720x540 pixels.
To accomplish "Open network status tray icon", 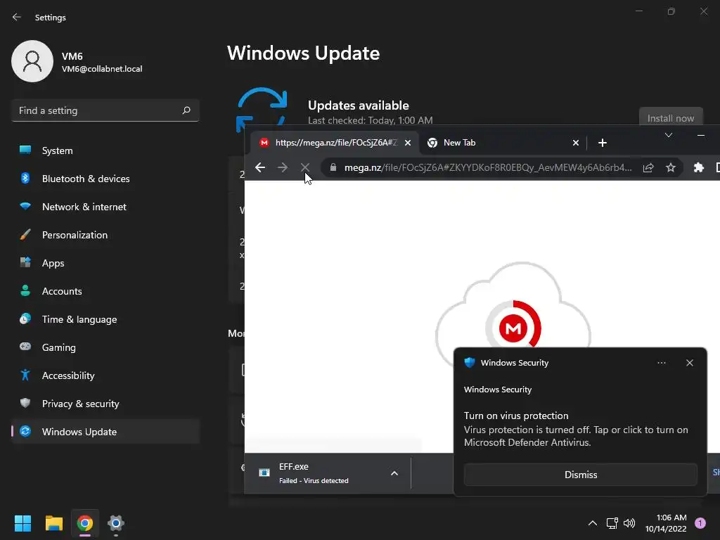I will coord(612,523).
